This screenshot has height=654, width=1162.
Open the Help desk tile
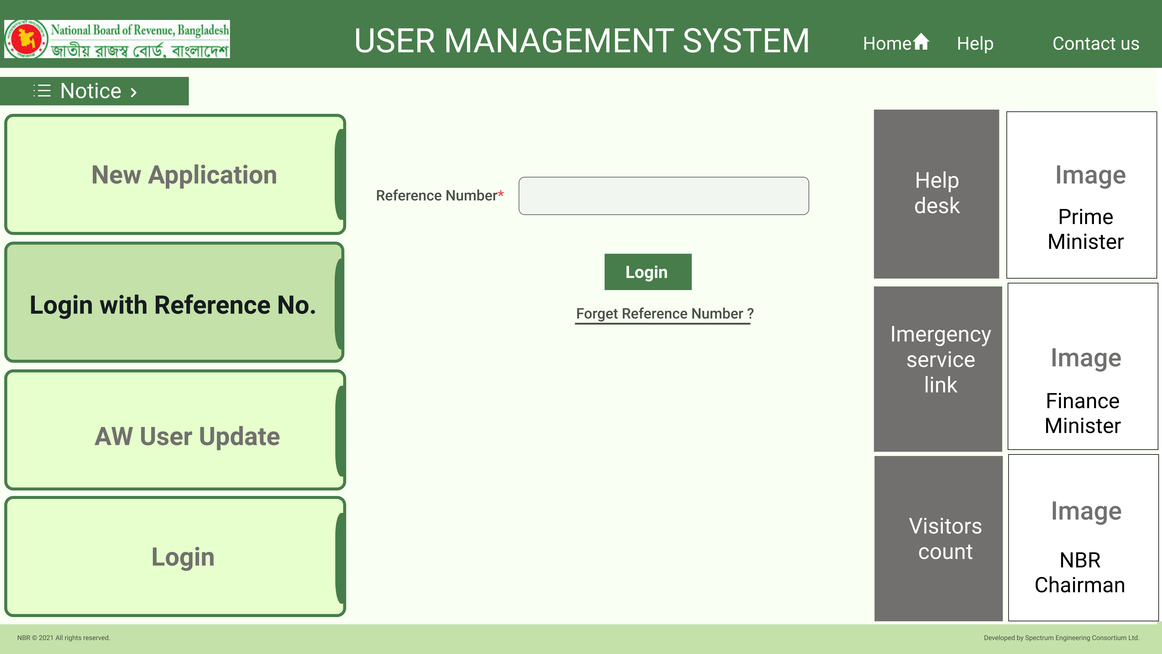point(936,194)
